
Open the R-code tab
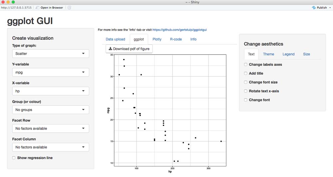point(176,39)
